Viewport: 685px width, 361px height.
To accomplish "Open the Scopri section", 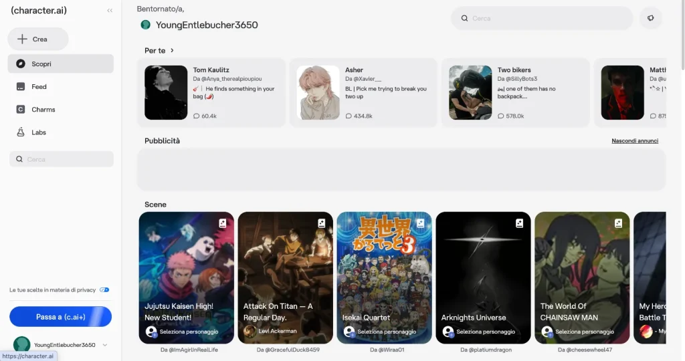I will click(x=61, y=64).
